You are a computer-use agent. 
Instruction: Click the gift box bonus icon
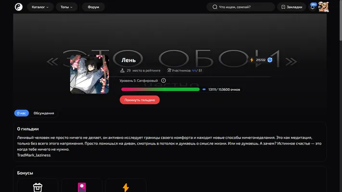coord(38,187)
